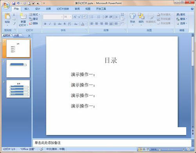
Task: Click the font color A swatch
Action: pyautogui.click(x=83, y=24)
